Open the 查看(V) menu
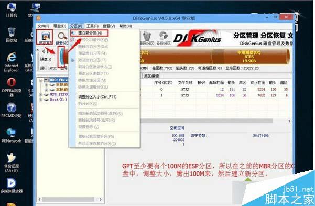Screen dimensions: 315x206 click(x=108, y=26)
